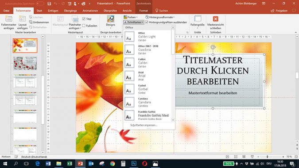Select the first autumn leaves master thumbnail

pyautogui.click(x=25, y=46)
